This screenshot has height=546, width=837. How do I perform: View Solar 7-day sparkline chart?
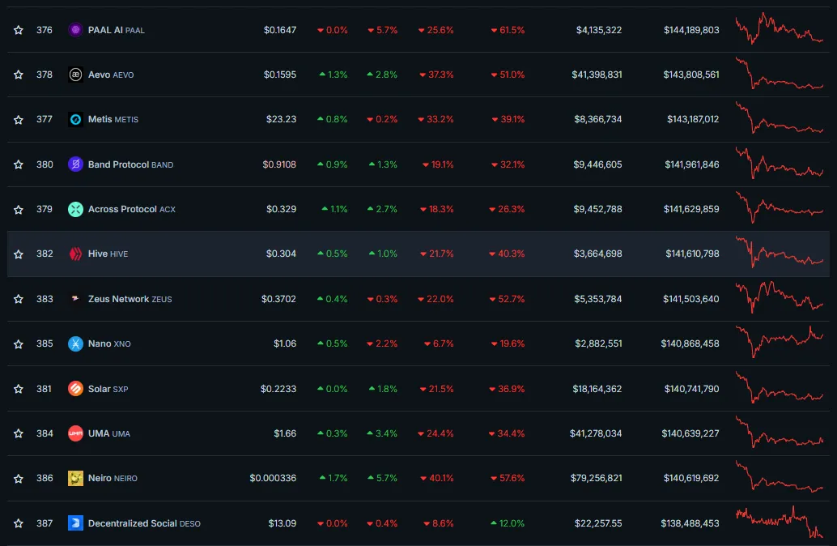coord(780,387)
